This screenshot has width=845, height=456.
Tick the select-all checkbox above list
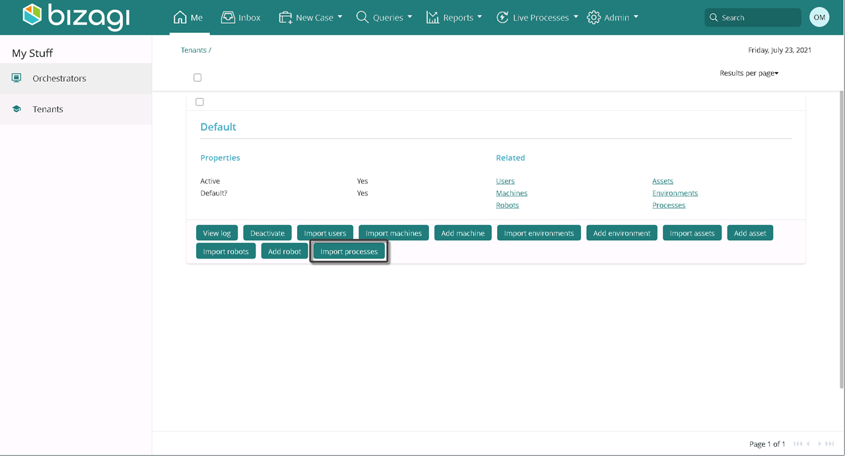point(197,77)
